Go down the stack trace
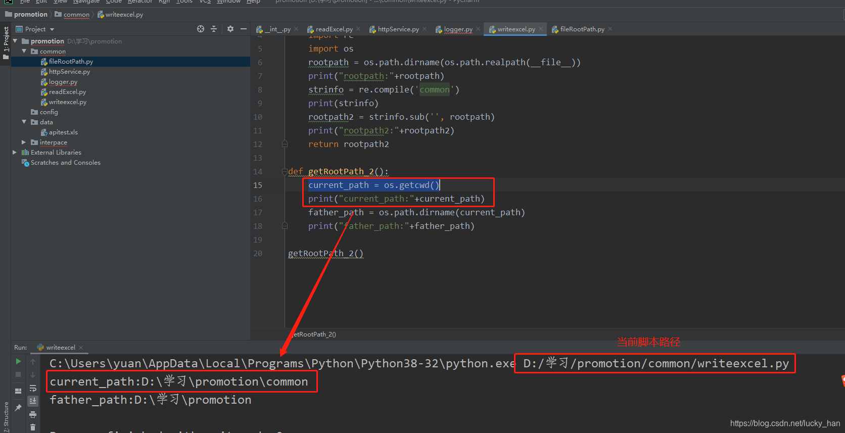Image resolution: width=845 pixels, height=433 pixels. [33, 374]
